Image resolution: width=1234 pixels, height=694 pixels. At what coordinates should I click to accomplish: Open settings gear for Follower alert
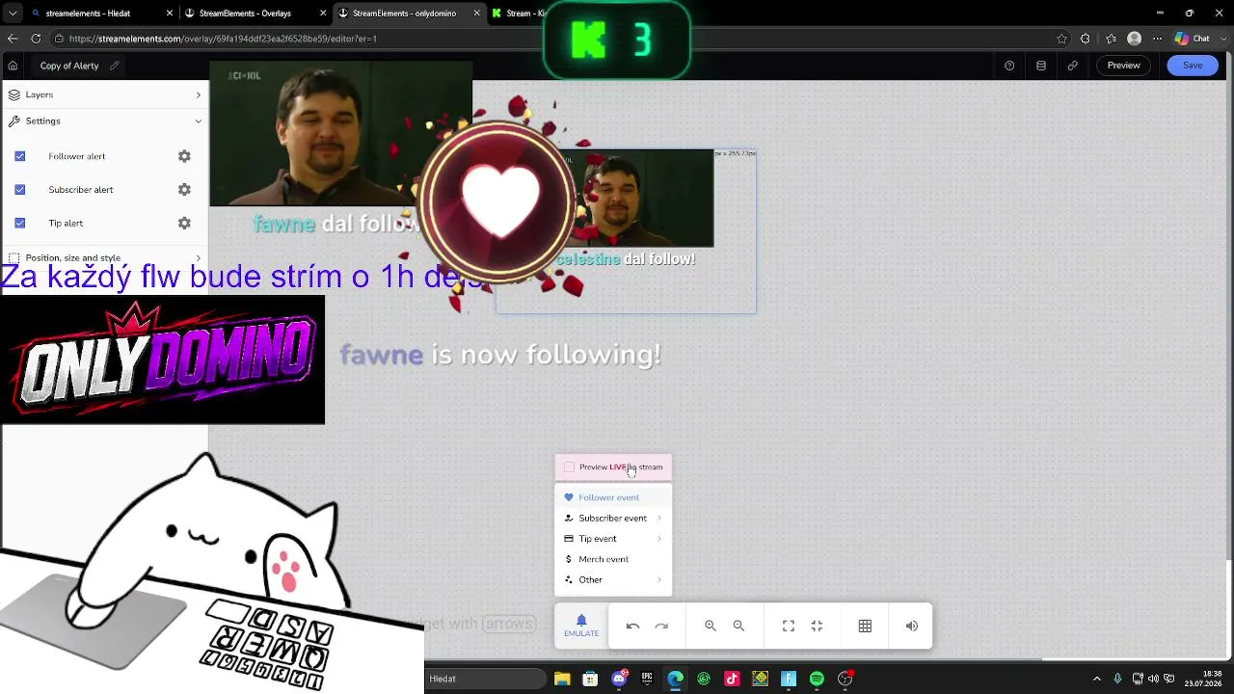pos(184,156)
